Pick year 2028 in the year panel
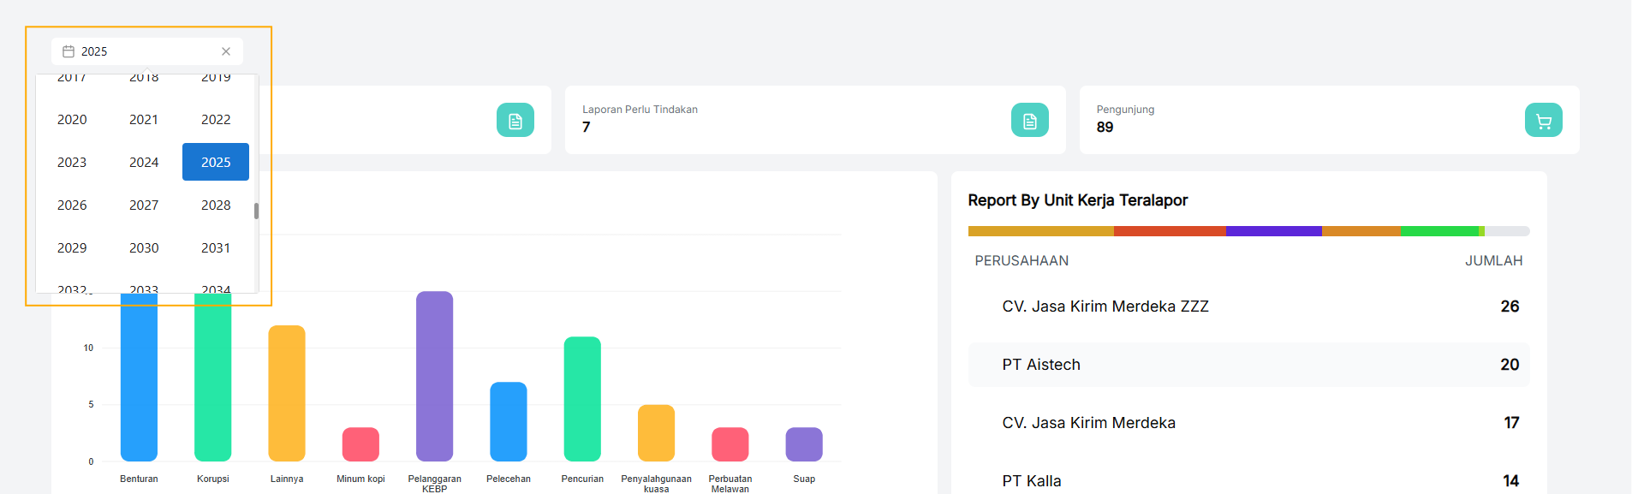 click(216, 205)
